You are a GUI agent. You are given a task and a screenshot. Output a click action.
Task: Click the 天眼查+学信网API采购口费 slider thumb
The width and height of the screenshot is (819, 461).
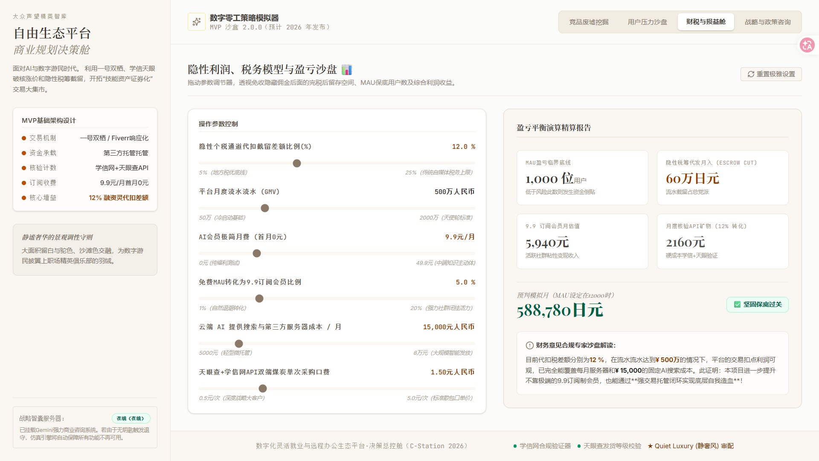coord(263,389)
